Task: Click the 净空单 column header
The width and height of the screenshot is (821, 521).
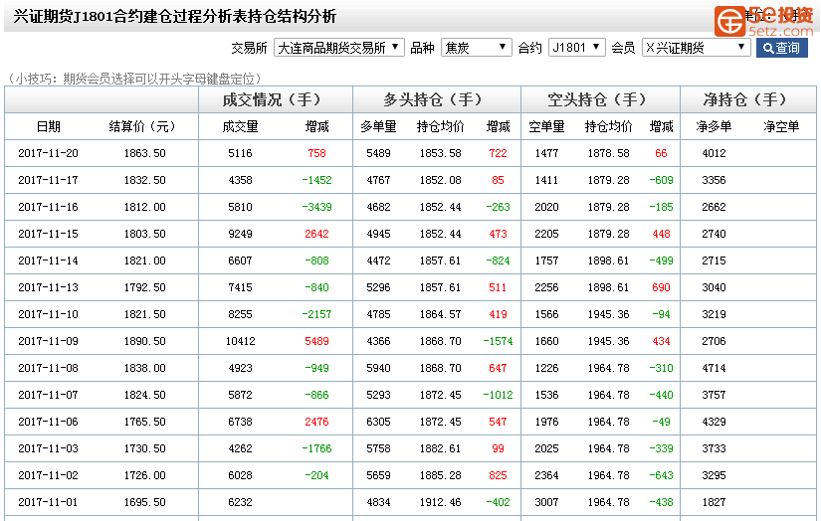Action: 781,126
